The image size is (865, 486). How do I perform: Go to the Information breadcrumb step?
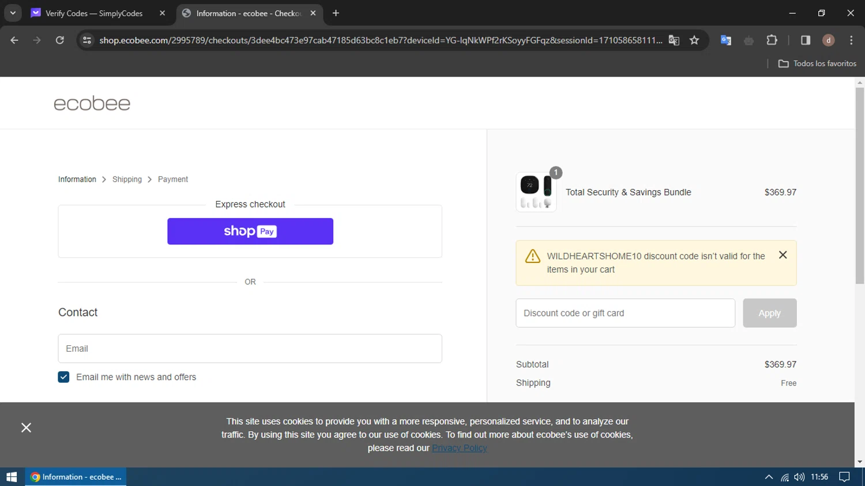click(77, 179)
